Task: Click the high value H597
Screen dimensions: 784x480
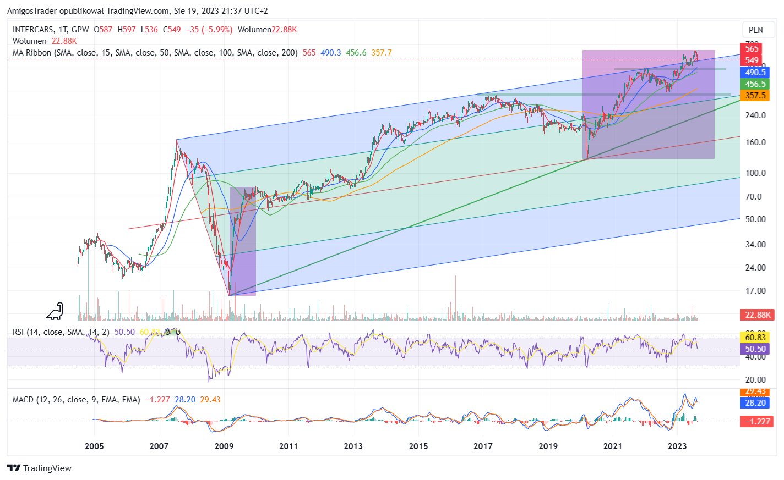Action: tap(127, 30)
